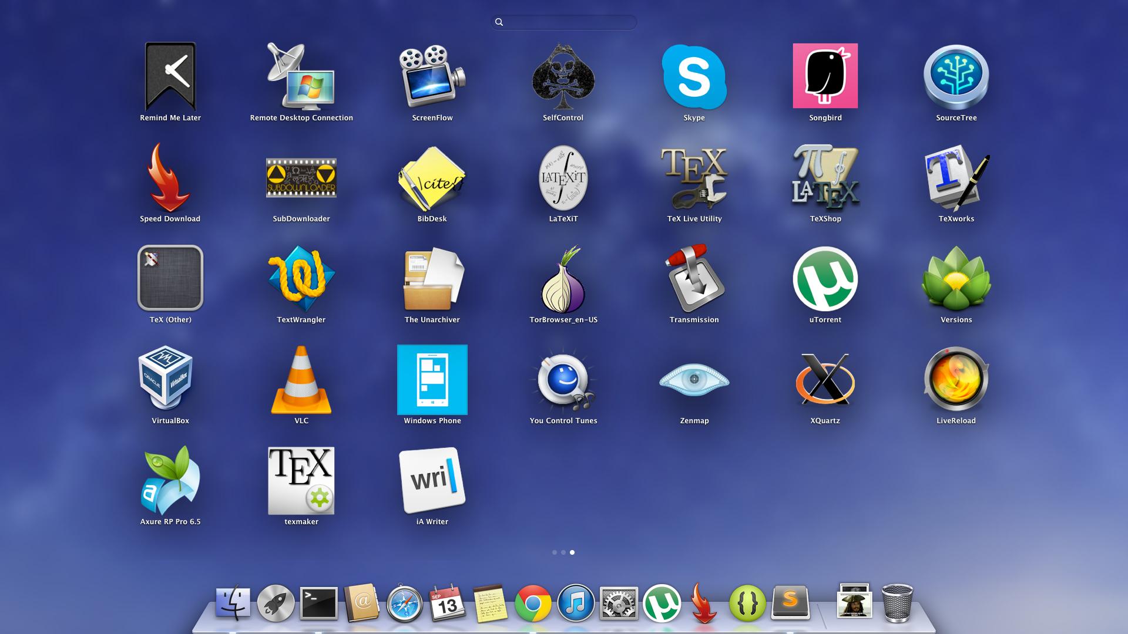Open Trash in the Dock

coord(898,603)
